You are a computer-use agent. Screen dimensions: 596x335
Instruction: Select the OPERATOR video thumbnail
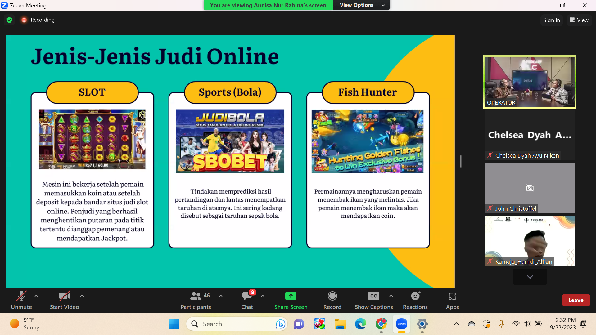[x=530, y=82]
